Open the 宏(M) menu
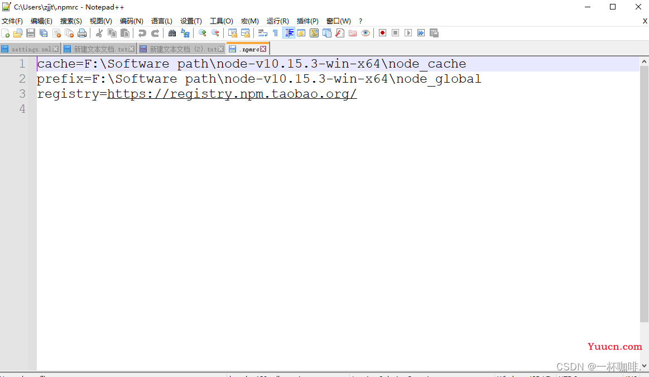The height and width of the screenshot is (377, 649). click(249, 21)
